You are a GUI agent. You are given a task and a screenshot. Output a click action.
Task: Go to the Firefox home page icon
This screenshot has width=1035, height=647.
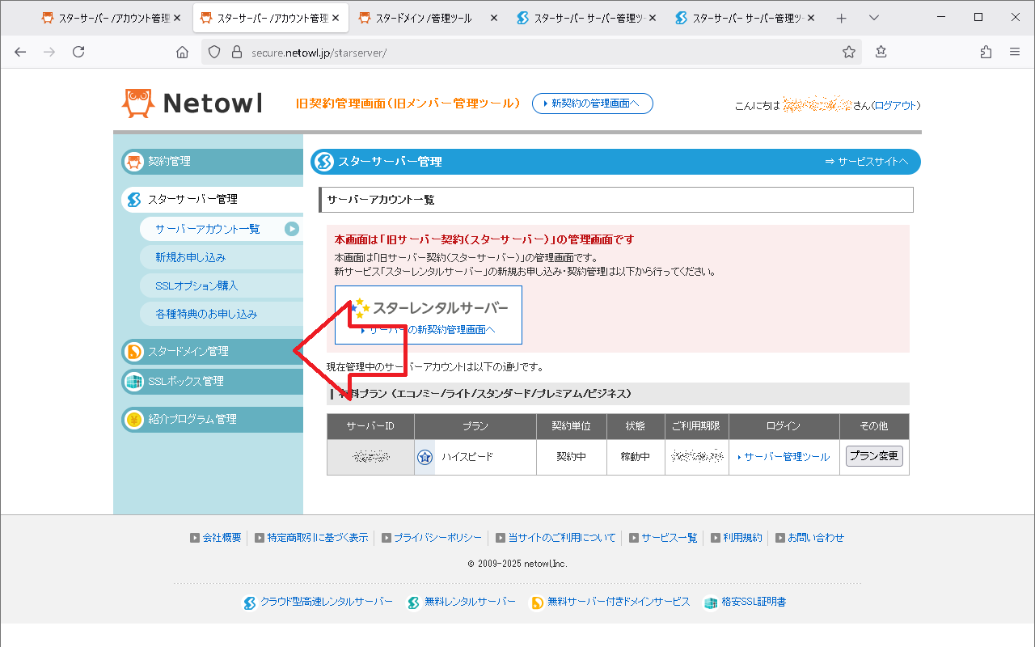click(183, 52)
